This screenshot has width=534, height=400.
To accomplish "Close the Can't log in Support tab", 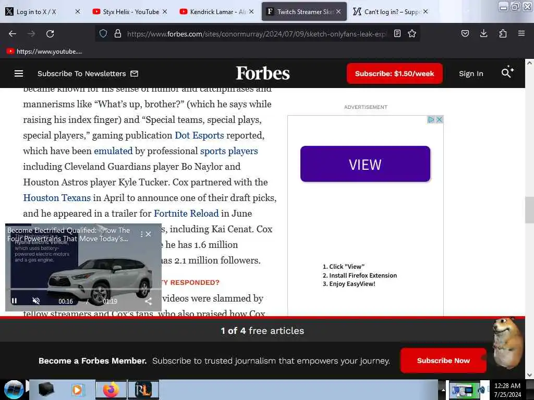I will (426, 11).
